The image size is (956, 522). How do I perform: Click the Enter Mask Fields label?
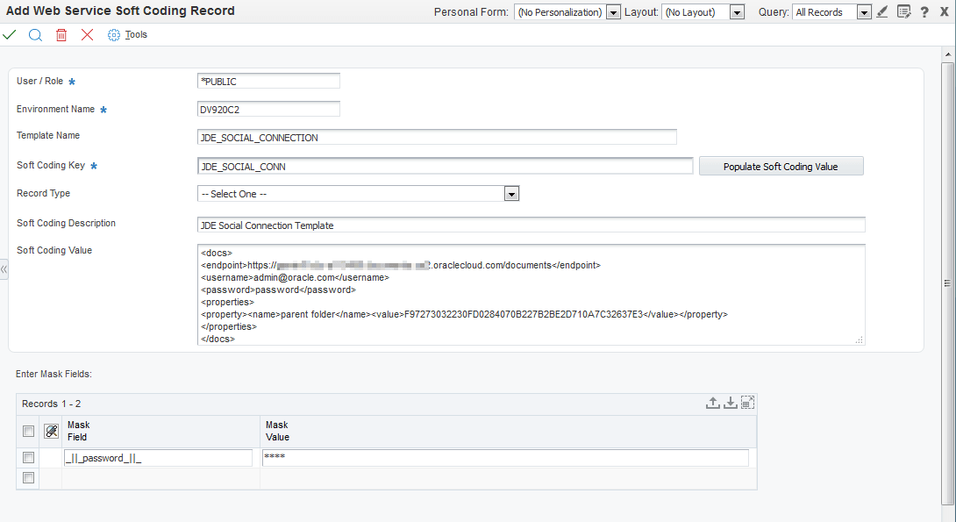tap(54, 374)
